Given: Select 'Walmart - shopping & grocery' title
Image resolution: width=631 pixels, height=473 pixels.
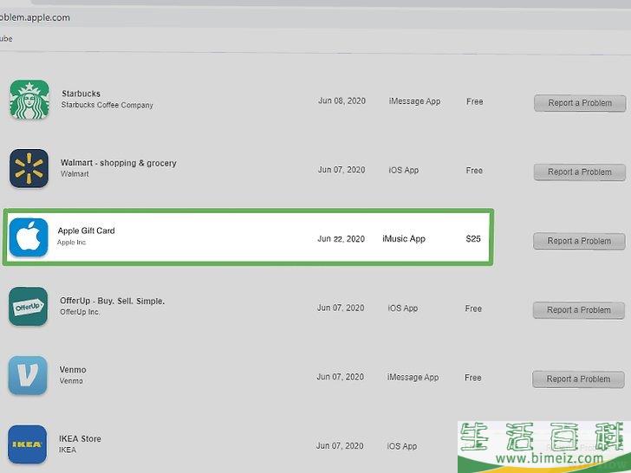Looking at the screenshot, I should (119, 163).
